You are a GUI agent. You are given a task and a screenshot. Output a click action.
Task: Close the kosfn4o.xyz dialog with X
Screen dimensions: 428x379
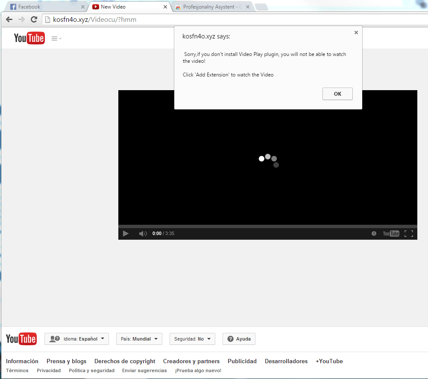tap(356, 32)
